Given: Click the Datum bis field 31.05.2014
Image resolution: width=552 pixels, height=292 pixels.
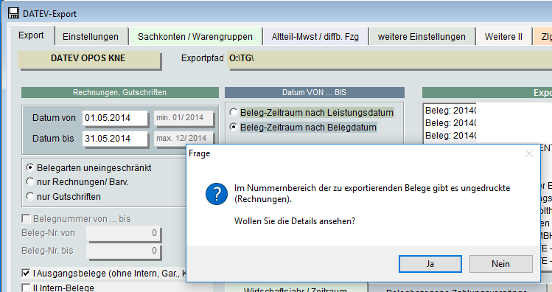Looking at the screenshot, I should point(115,139).
